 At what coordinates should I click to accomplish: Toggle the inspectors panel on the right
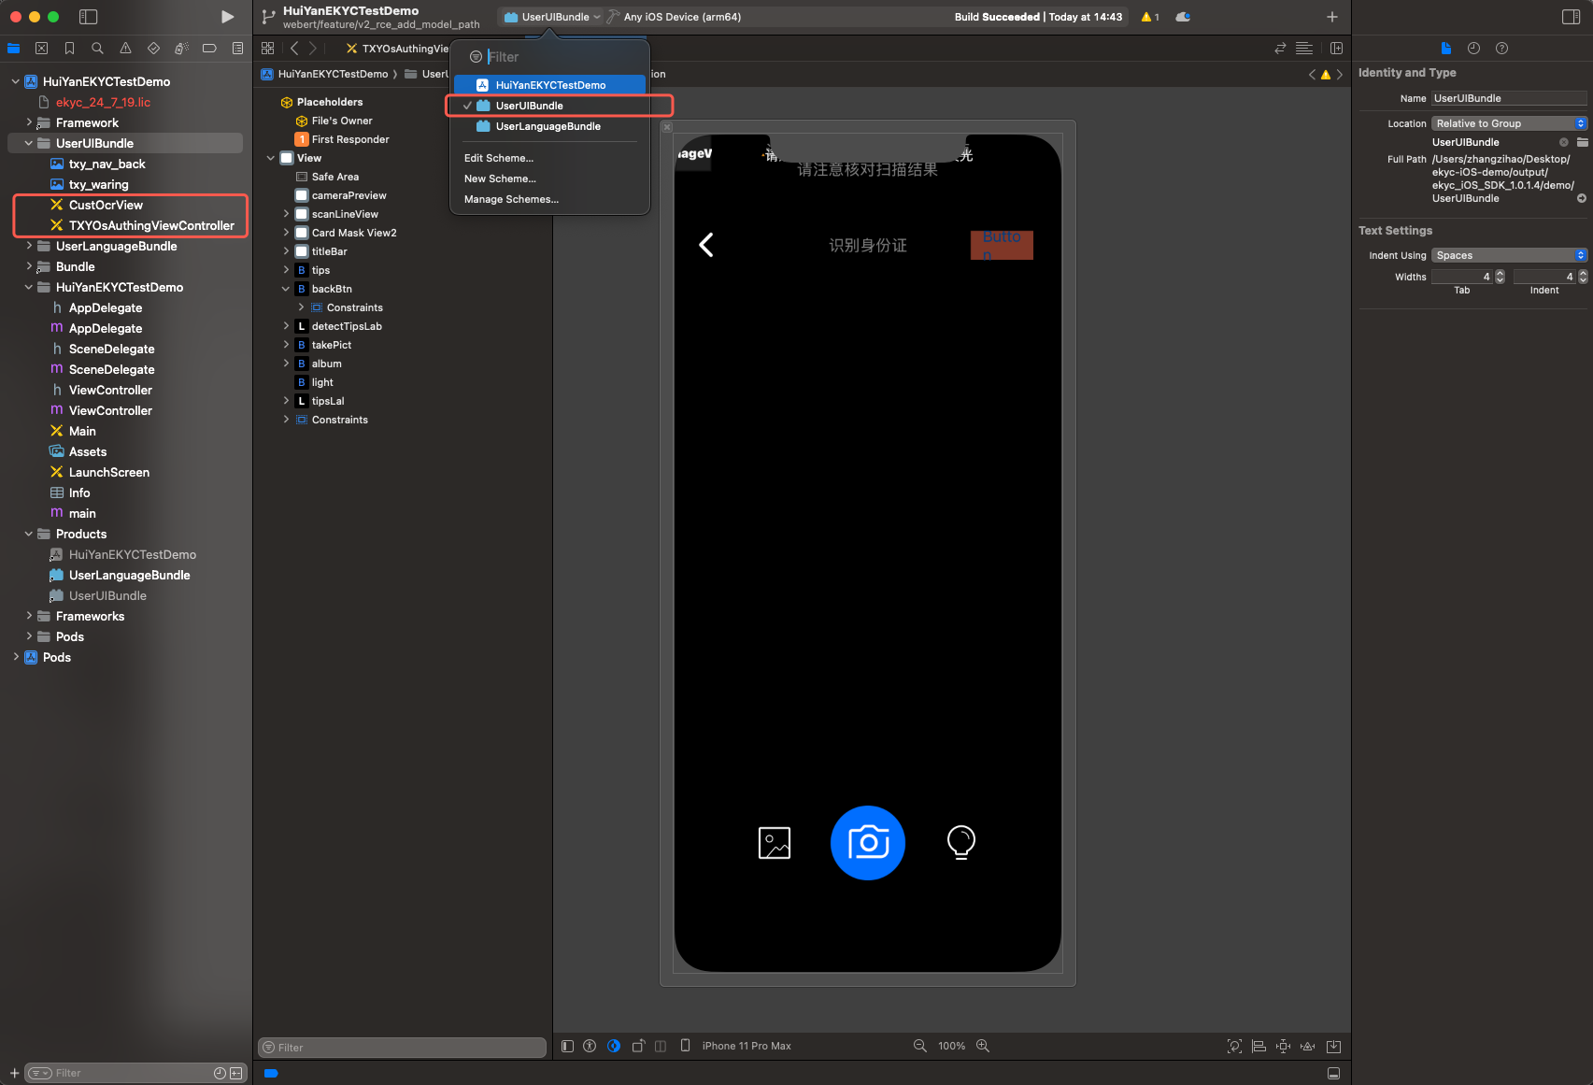[1571, 17]
